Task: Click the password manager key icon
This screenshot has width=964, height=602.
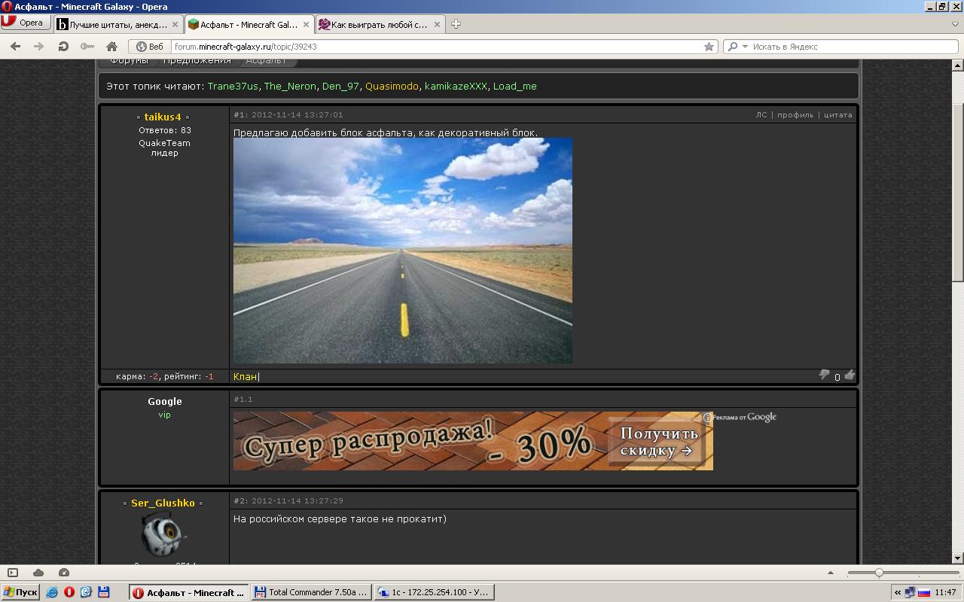Action: point(87,47)
